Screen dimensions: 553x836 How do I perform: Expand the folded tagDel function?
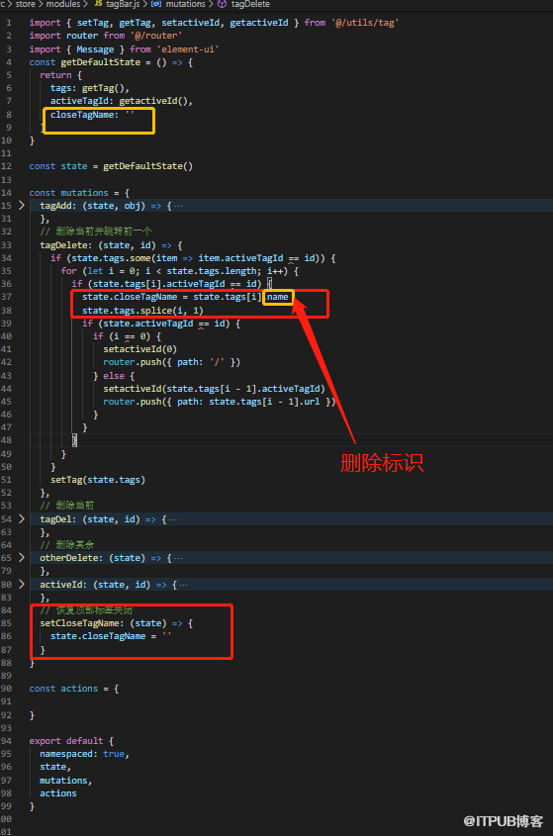(22, 518)
